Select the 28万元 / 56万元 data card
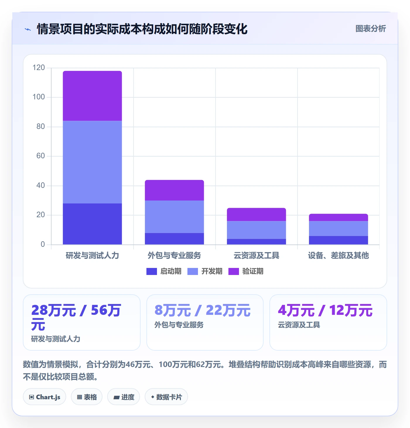This screenshot has height=428, width=410. tap(82, 322)
